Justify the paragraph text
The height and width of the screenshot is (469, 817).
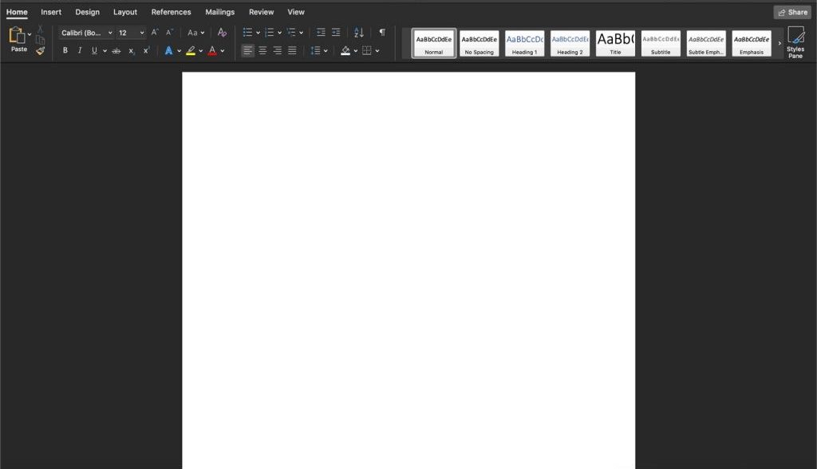[292, 51]
